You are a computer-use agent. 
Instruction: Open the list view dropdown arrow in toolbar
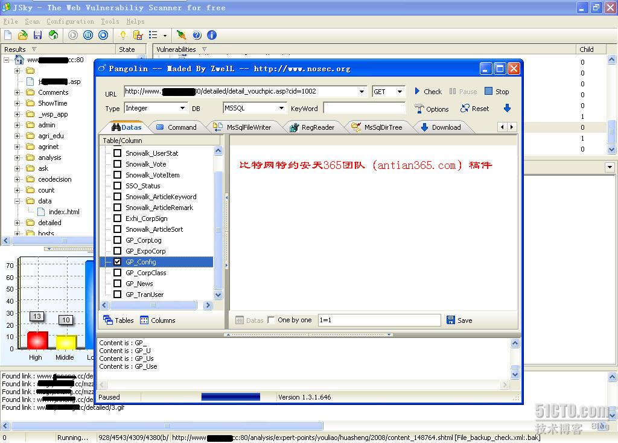(x=165, y=36)
